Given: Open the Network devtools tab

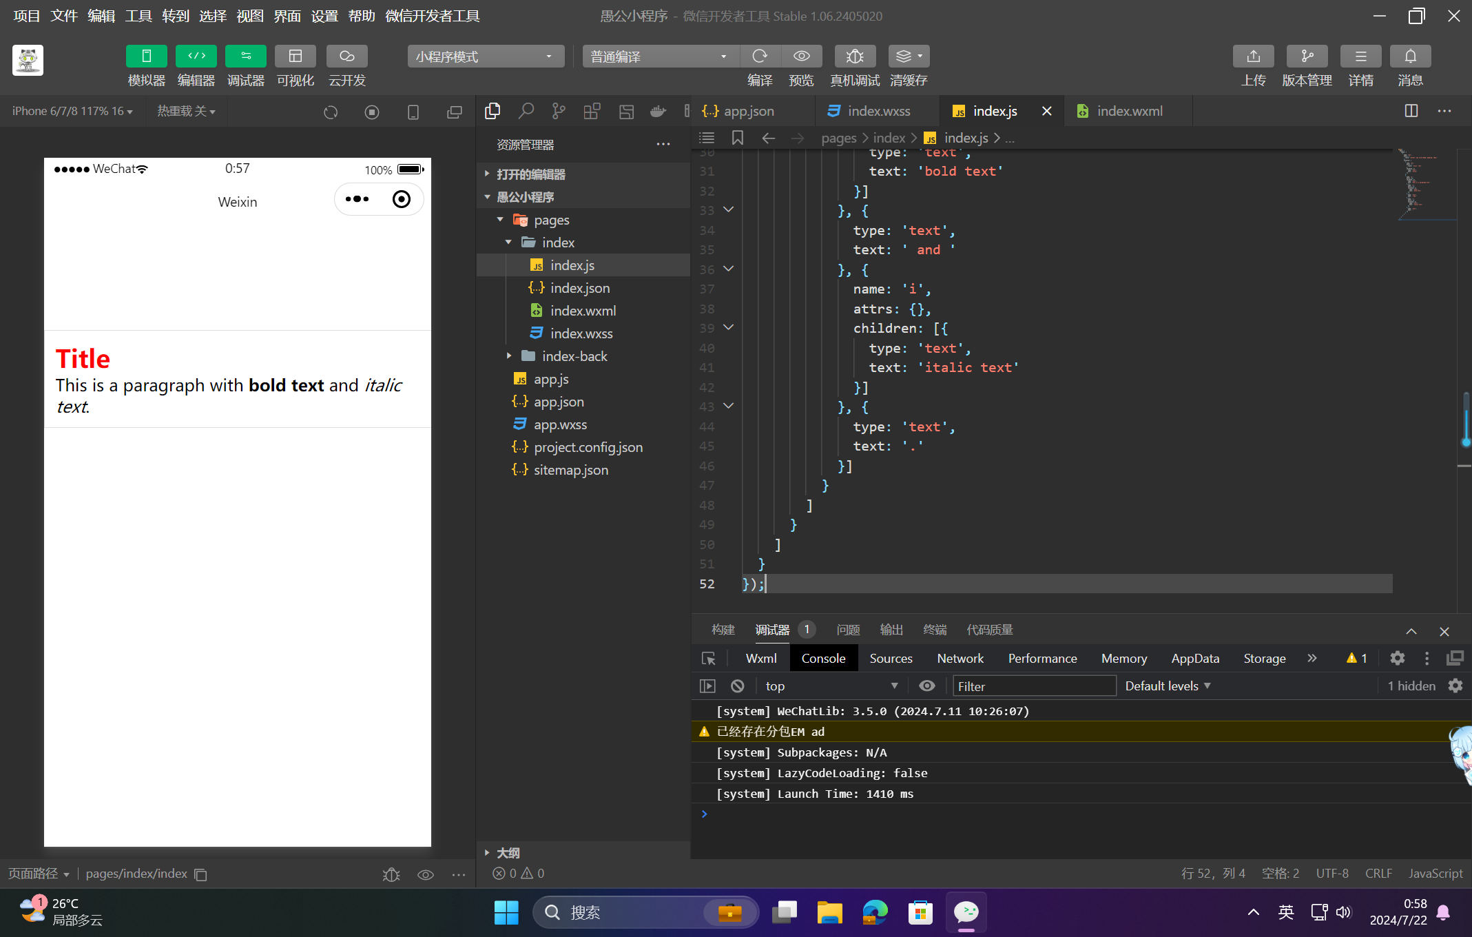Looking at the screenshot, I should [960, 658].
